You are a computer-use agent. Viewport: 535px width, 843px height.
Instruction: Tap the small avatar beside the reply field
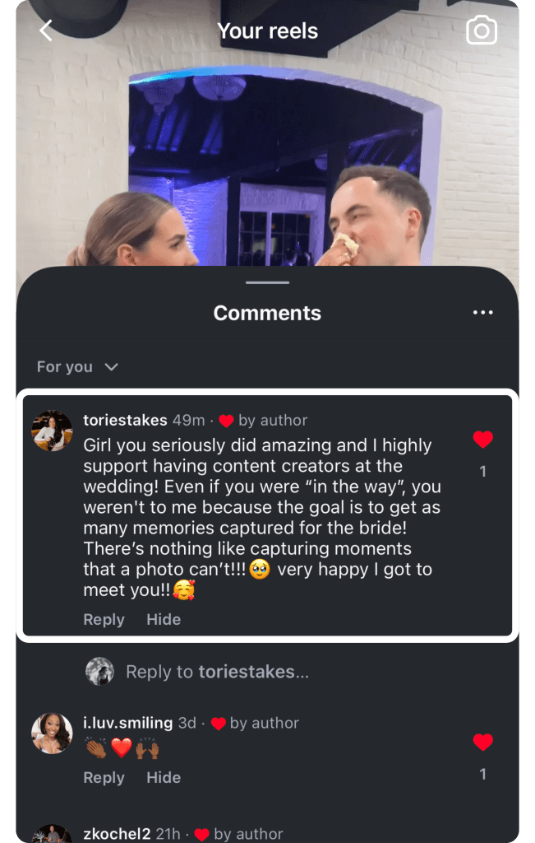(100, 672)
